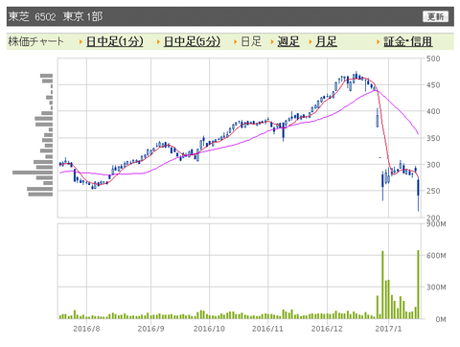Click the 更新 refresh button
The height and width of the screenshot is (347, 460).
[x=435, y=16]
